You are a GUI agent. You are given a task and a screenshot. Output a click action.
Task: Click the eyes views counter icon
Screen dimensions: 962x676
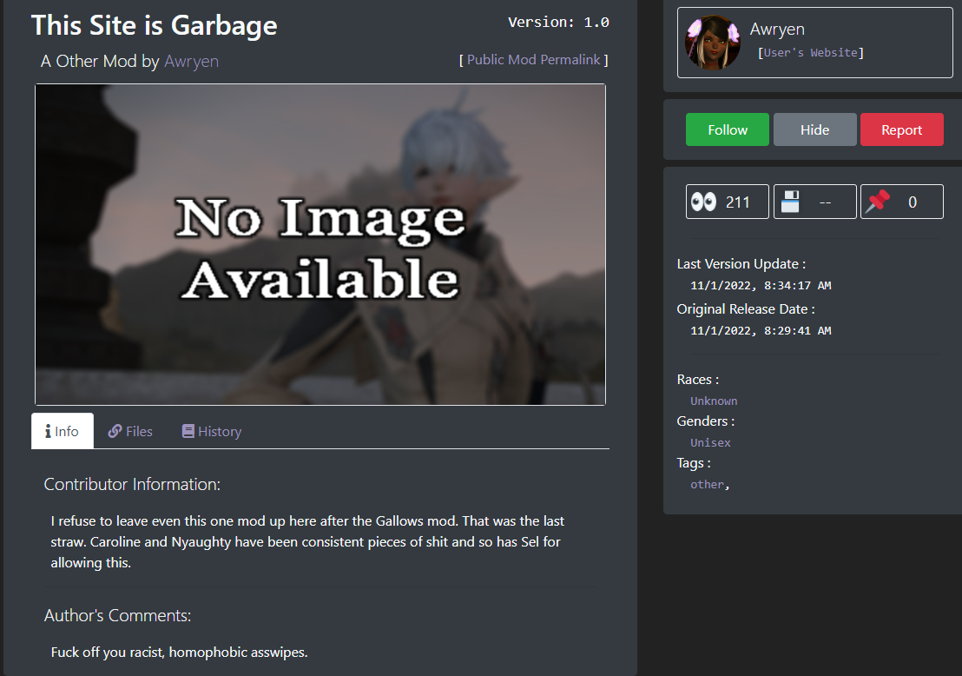(703, 202)
